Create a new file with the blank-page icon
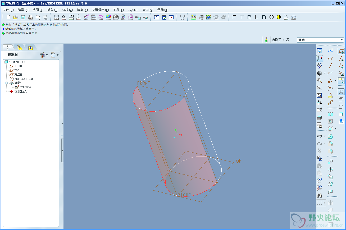The width and height of the screenshot is (346, 230). (x=8, y=17)
